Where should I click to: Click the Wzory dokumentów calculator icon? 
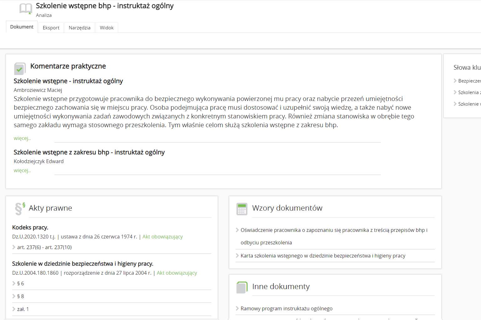pyautogui.click(x=242, y=209)
